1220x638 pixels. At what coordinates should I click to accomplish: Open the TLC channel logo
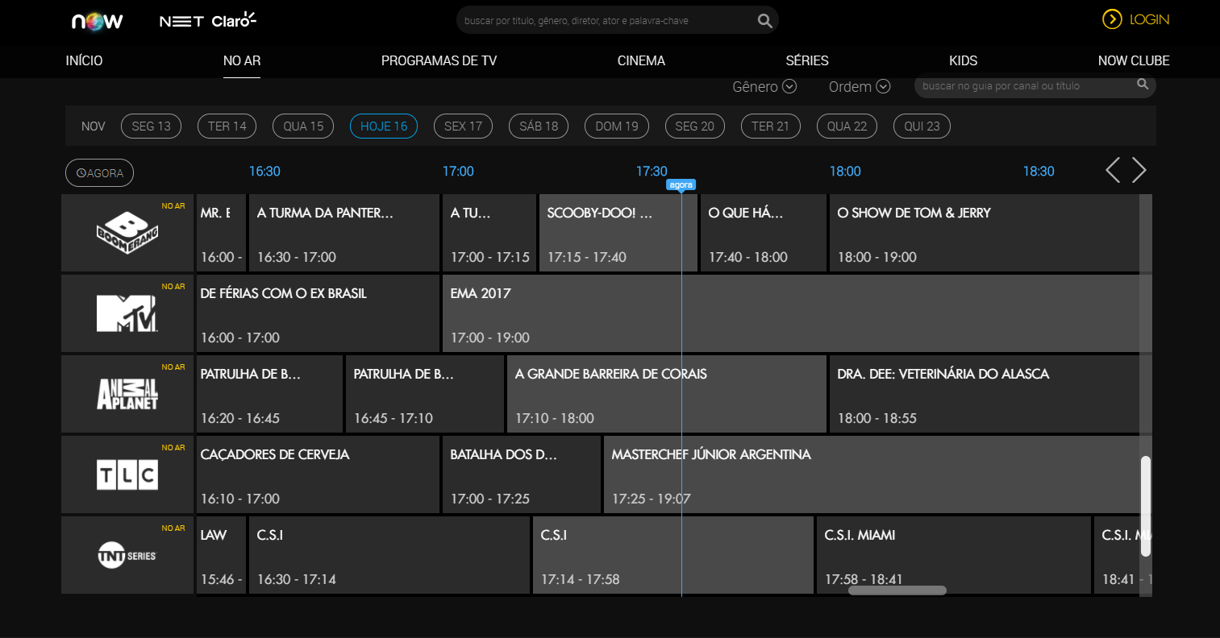click(127, 475)
